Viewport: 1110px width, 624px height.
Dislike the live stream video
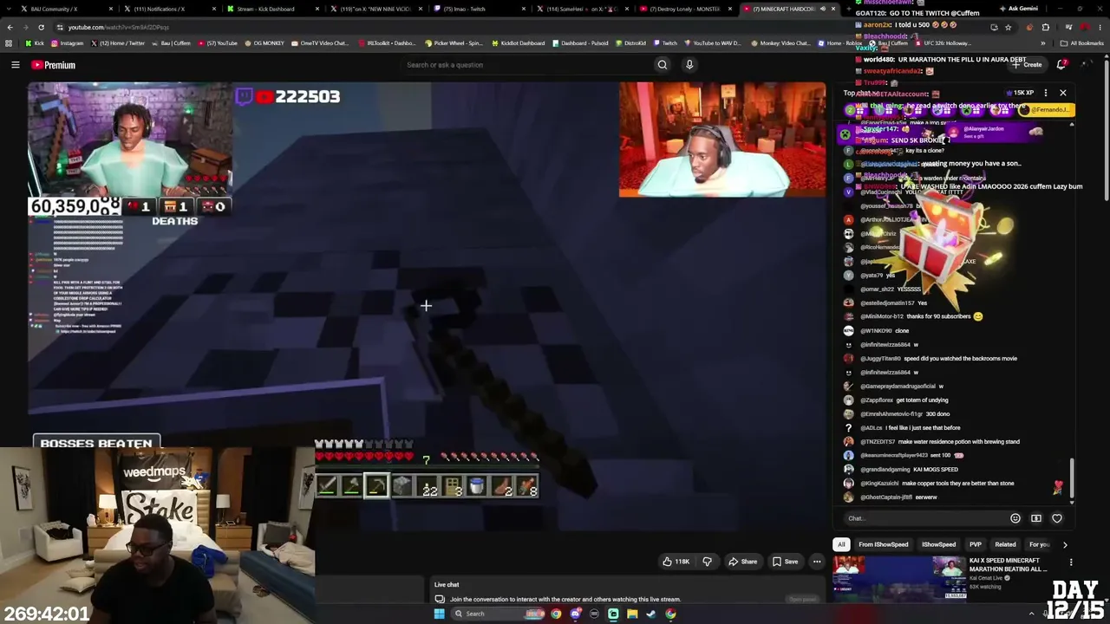(707, 562)
